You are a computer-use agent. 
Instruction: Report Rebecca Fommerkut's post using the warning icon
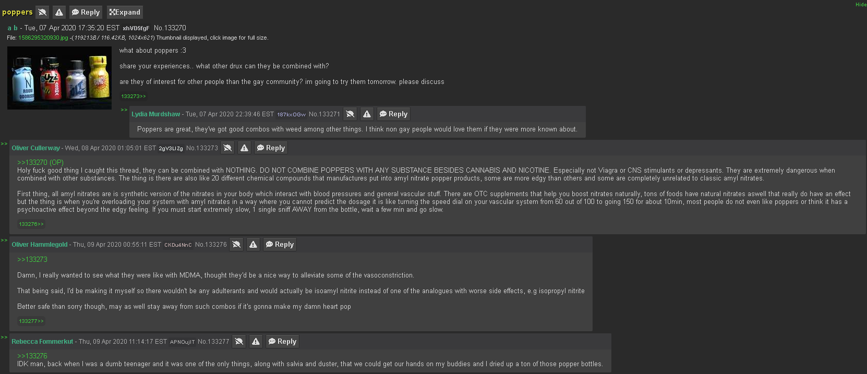click(256, 341)
